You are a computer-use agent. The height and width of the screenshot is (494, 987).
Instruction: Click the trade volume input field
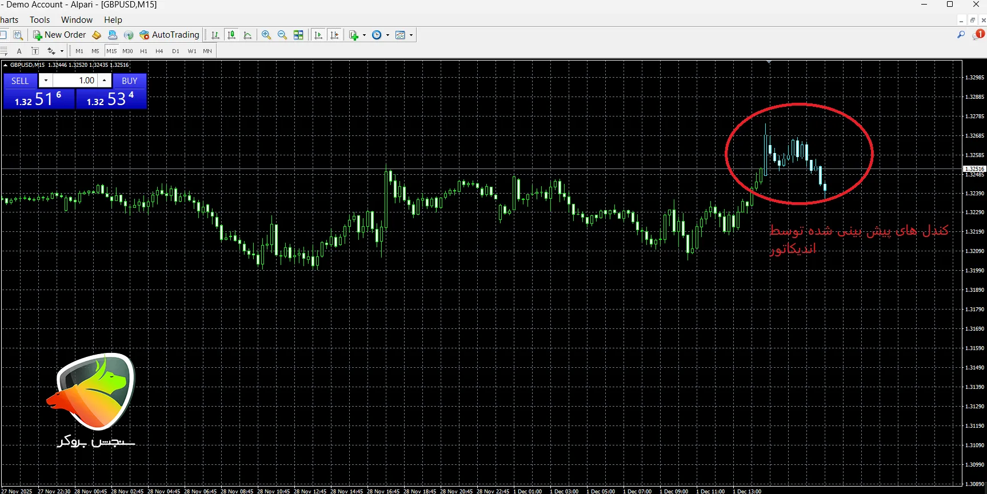click(75, 81)
